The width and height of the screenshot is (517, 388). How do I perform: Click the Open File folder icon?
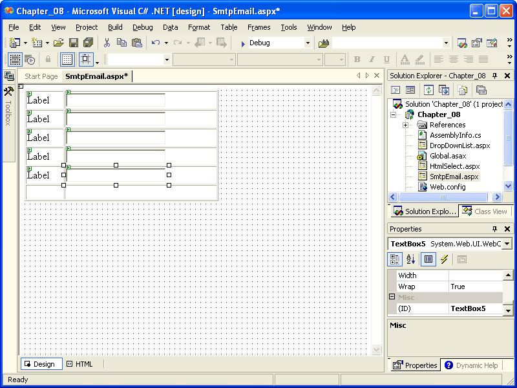(x=58, y=43)
